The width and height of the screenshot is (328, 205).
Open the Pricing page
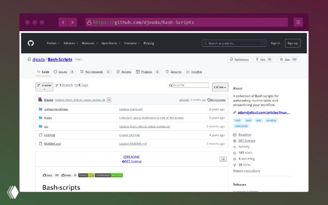click(149, 43)
